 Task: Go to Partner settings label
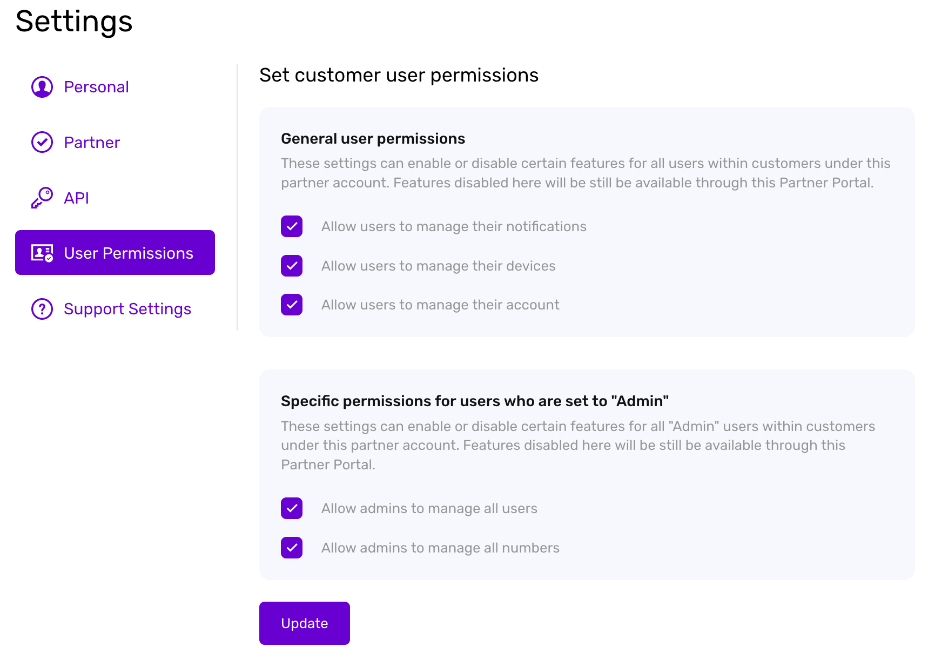tap(92, 143)
